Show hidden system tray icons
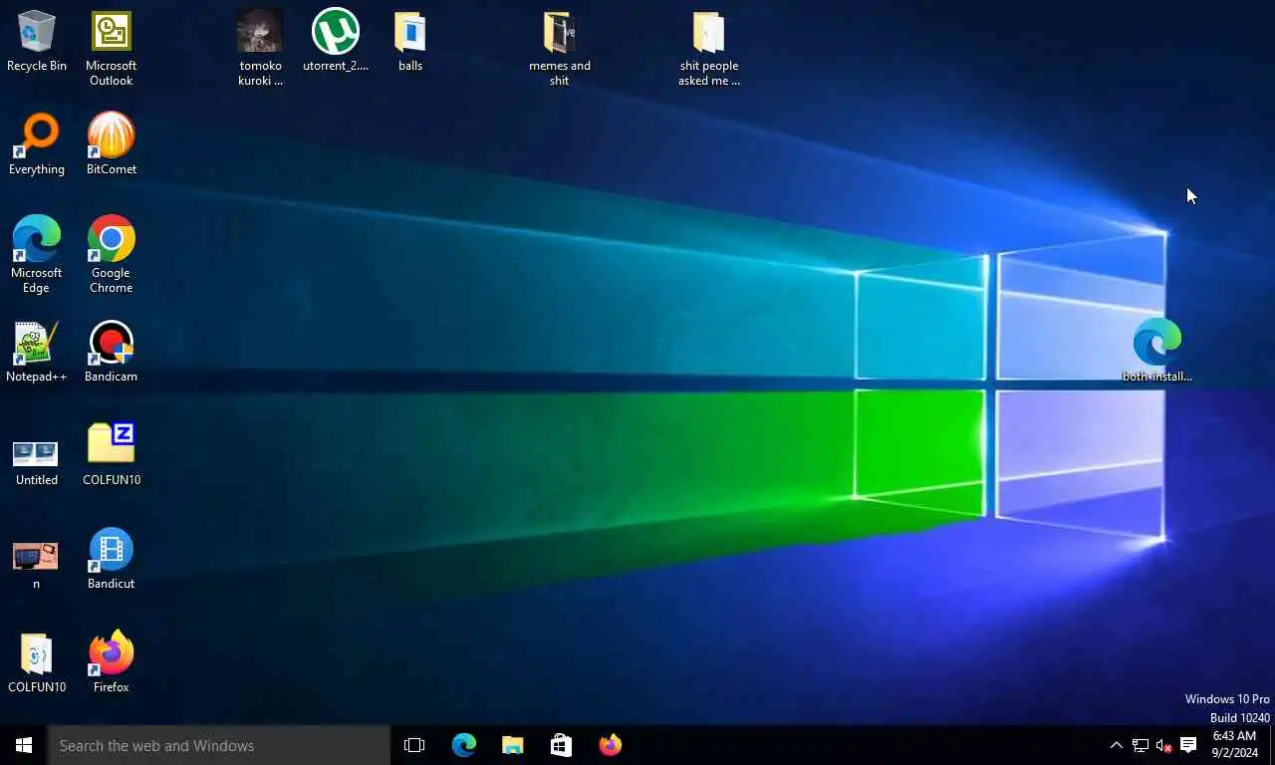 point(1116,745)
